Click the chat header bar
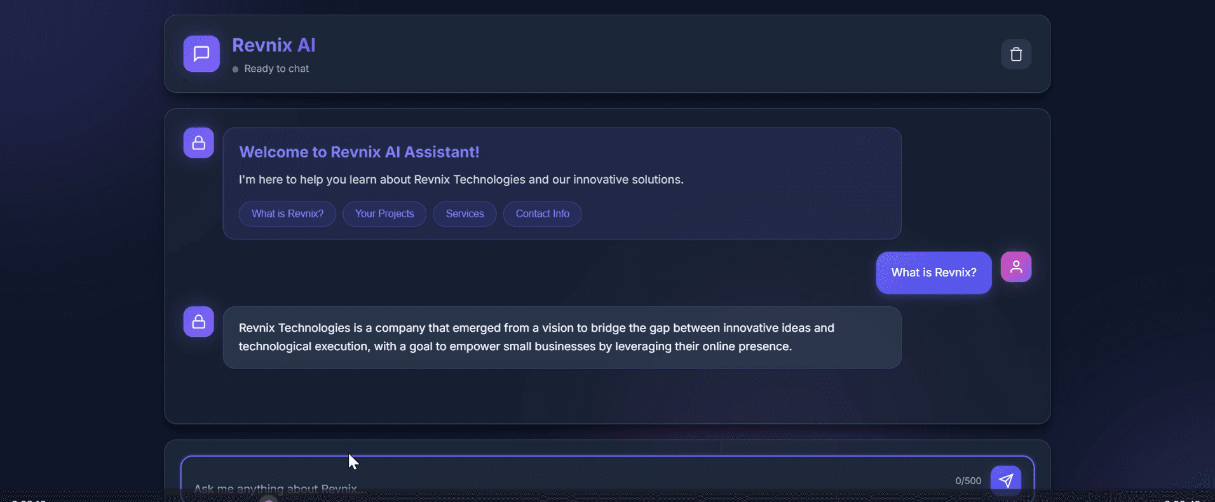This screenshot has height=502, width=1215. point(607,53)
